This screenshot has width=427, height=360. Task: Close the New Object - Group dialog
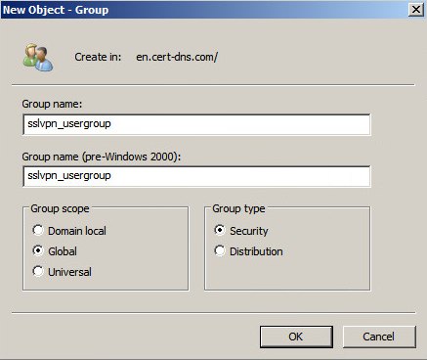coord(416,10)
